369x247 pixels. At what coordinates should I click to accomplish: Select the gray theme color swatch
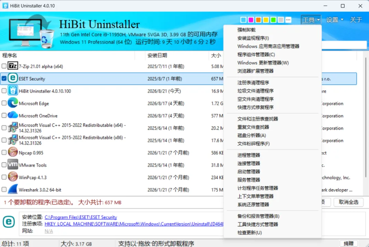(281, 20)
